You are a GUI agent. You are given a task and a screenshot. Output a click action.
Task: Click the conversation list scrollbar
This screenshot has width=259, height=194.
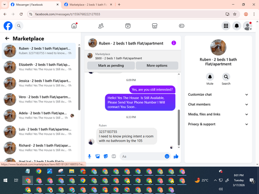click(79, 79)
